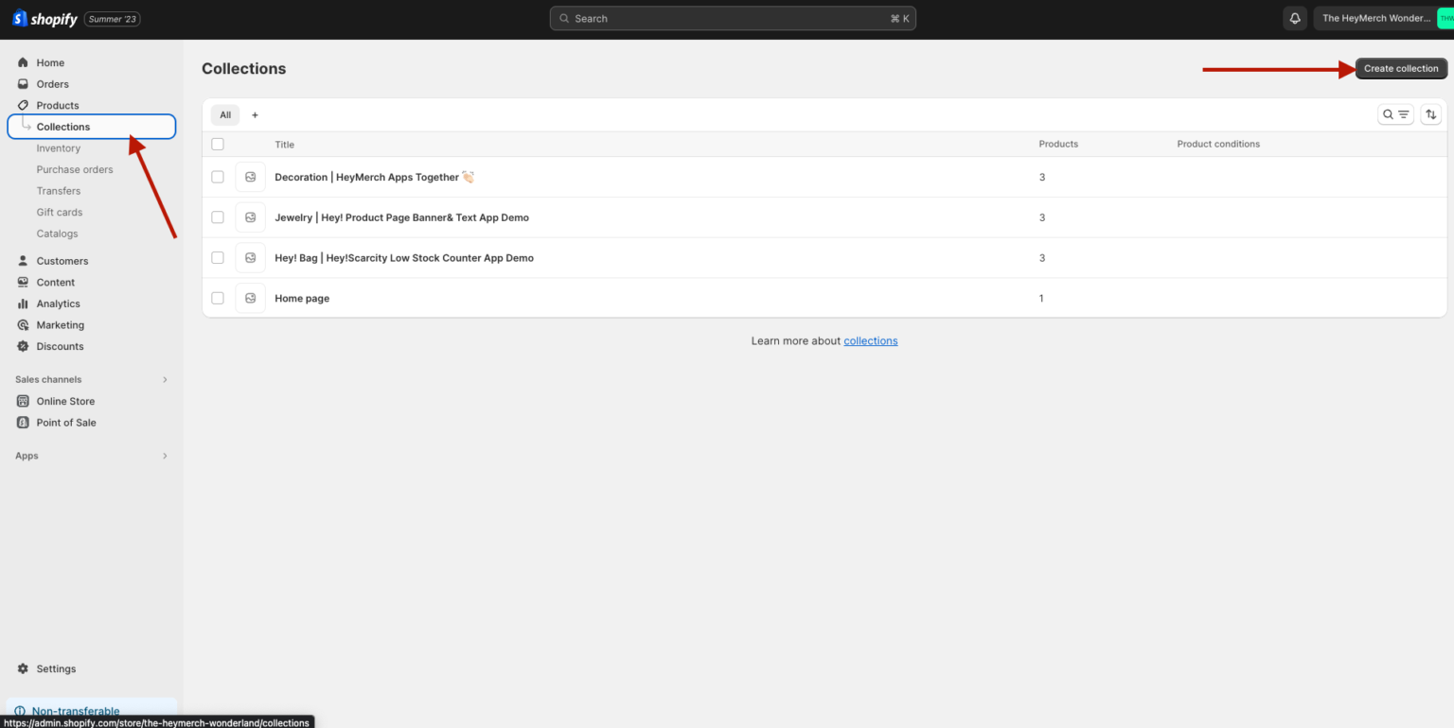The image size is (1454, 728).
Task: Open the notifications bell
Action: (x=1293, y=18)
